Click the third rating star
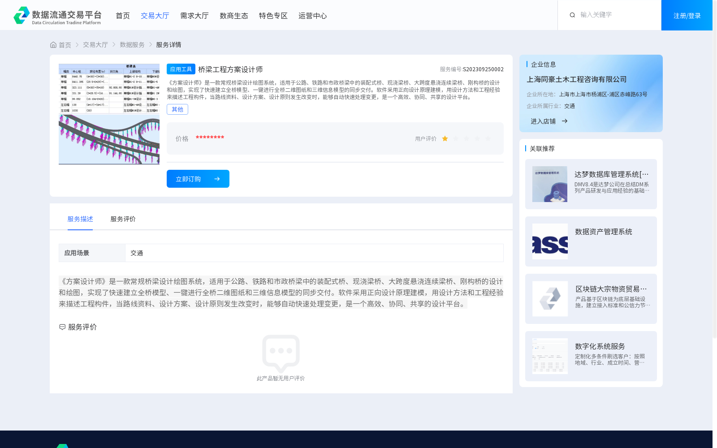Viewport: 717px width, 448px height. tap(466, 138)
